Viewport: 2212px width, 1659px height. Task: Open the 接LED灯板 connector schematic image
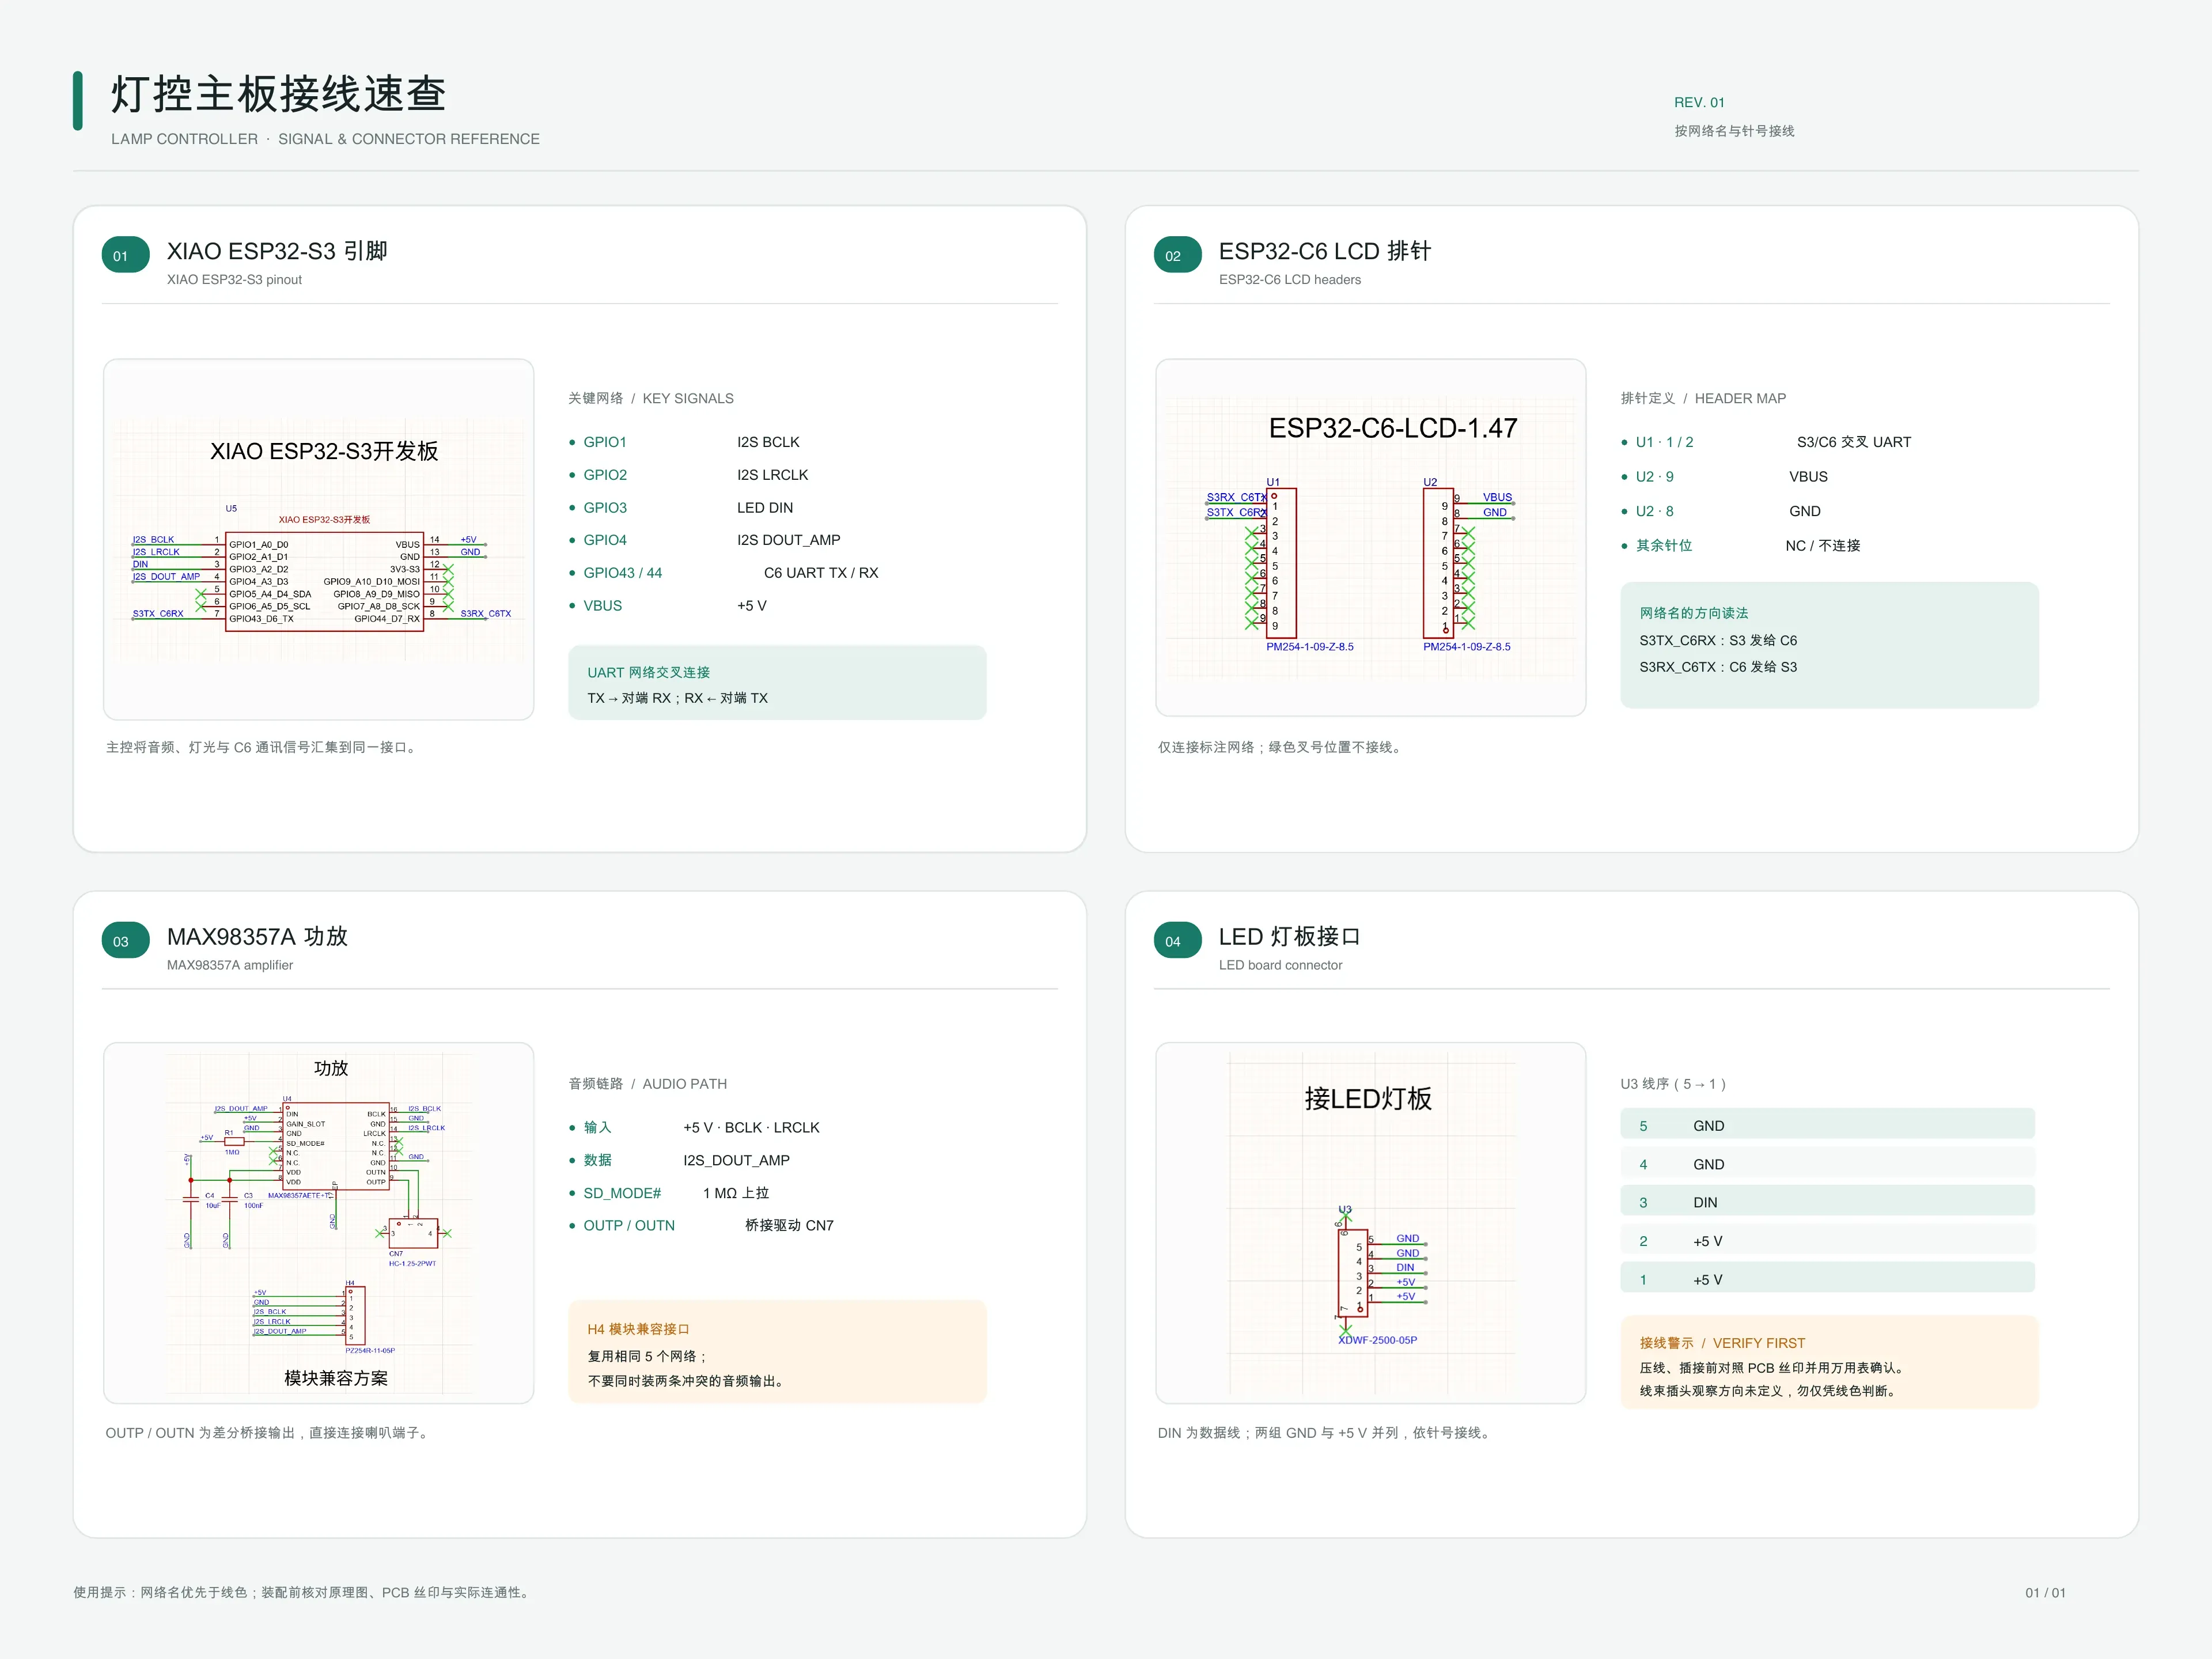(x=1370, y=1223)
